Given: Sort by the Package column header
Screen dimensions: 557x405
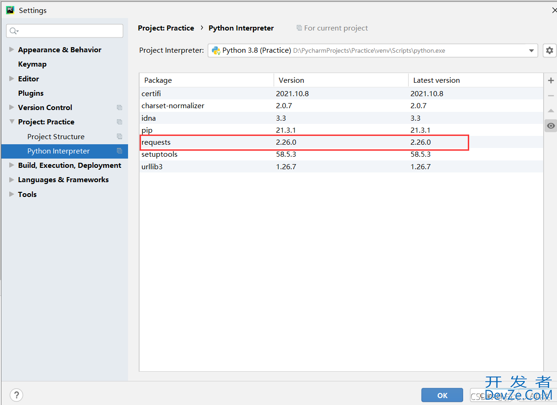Looking at the screenshot, I should pyautogui.click(x=207, y=80).
